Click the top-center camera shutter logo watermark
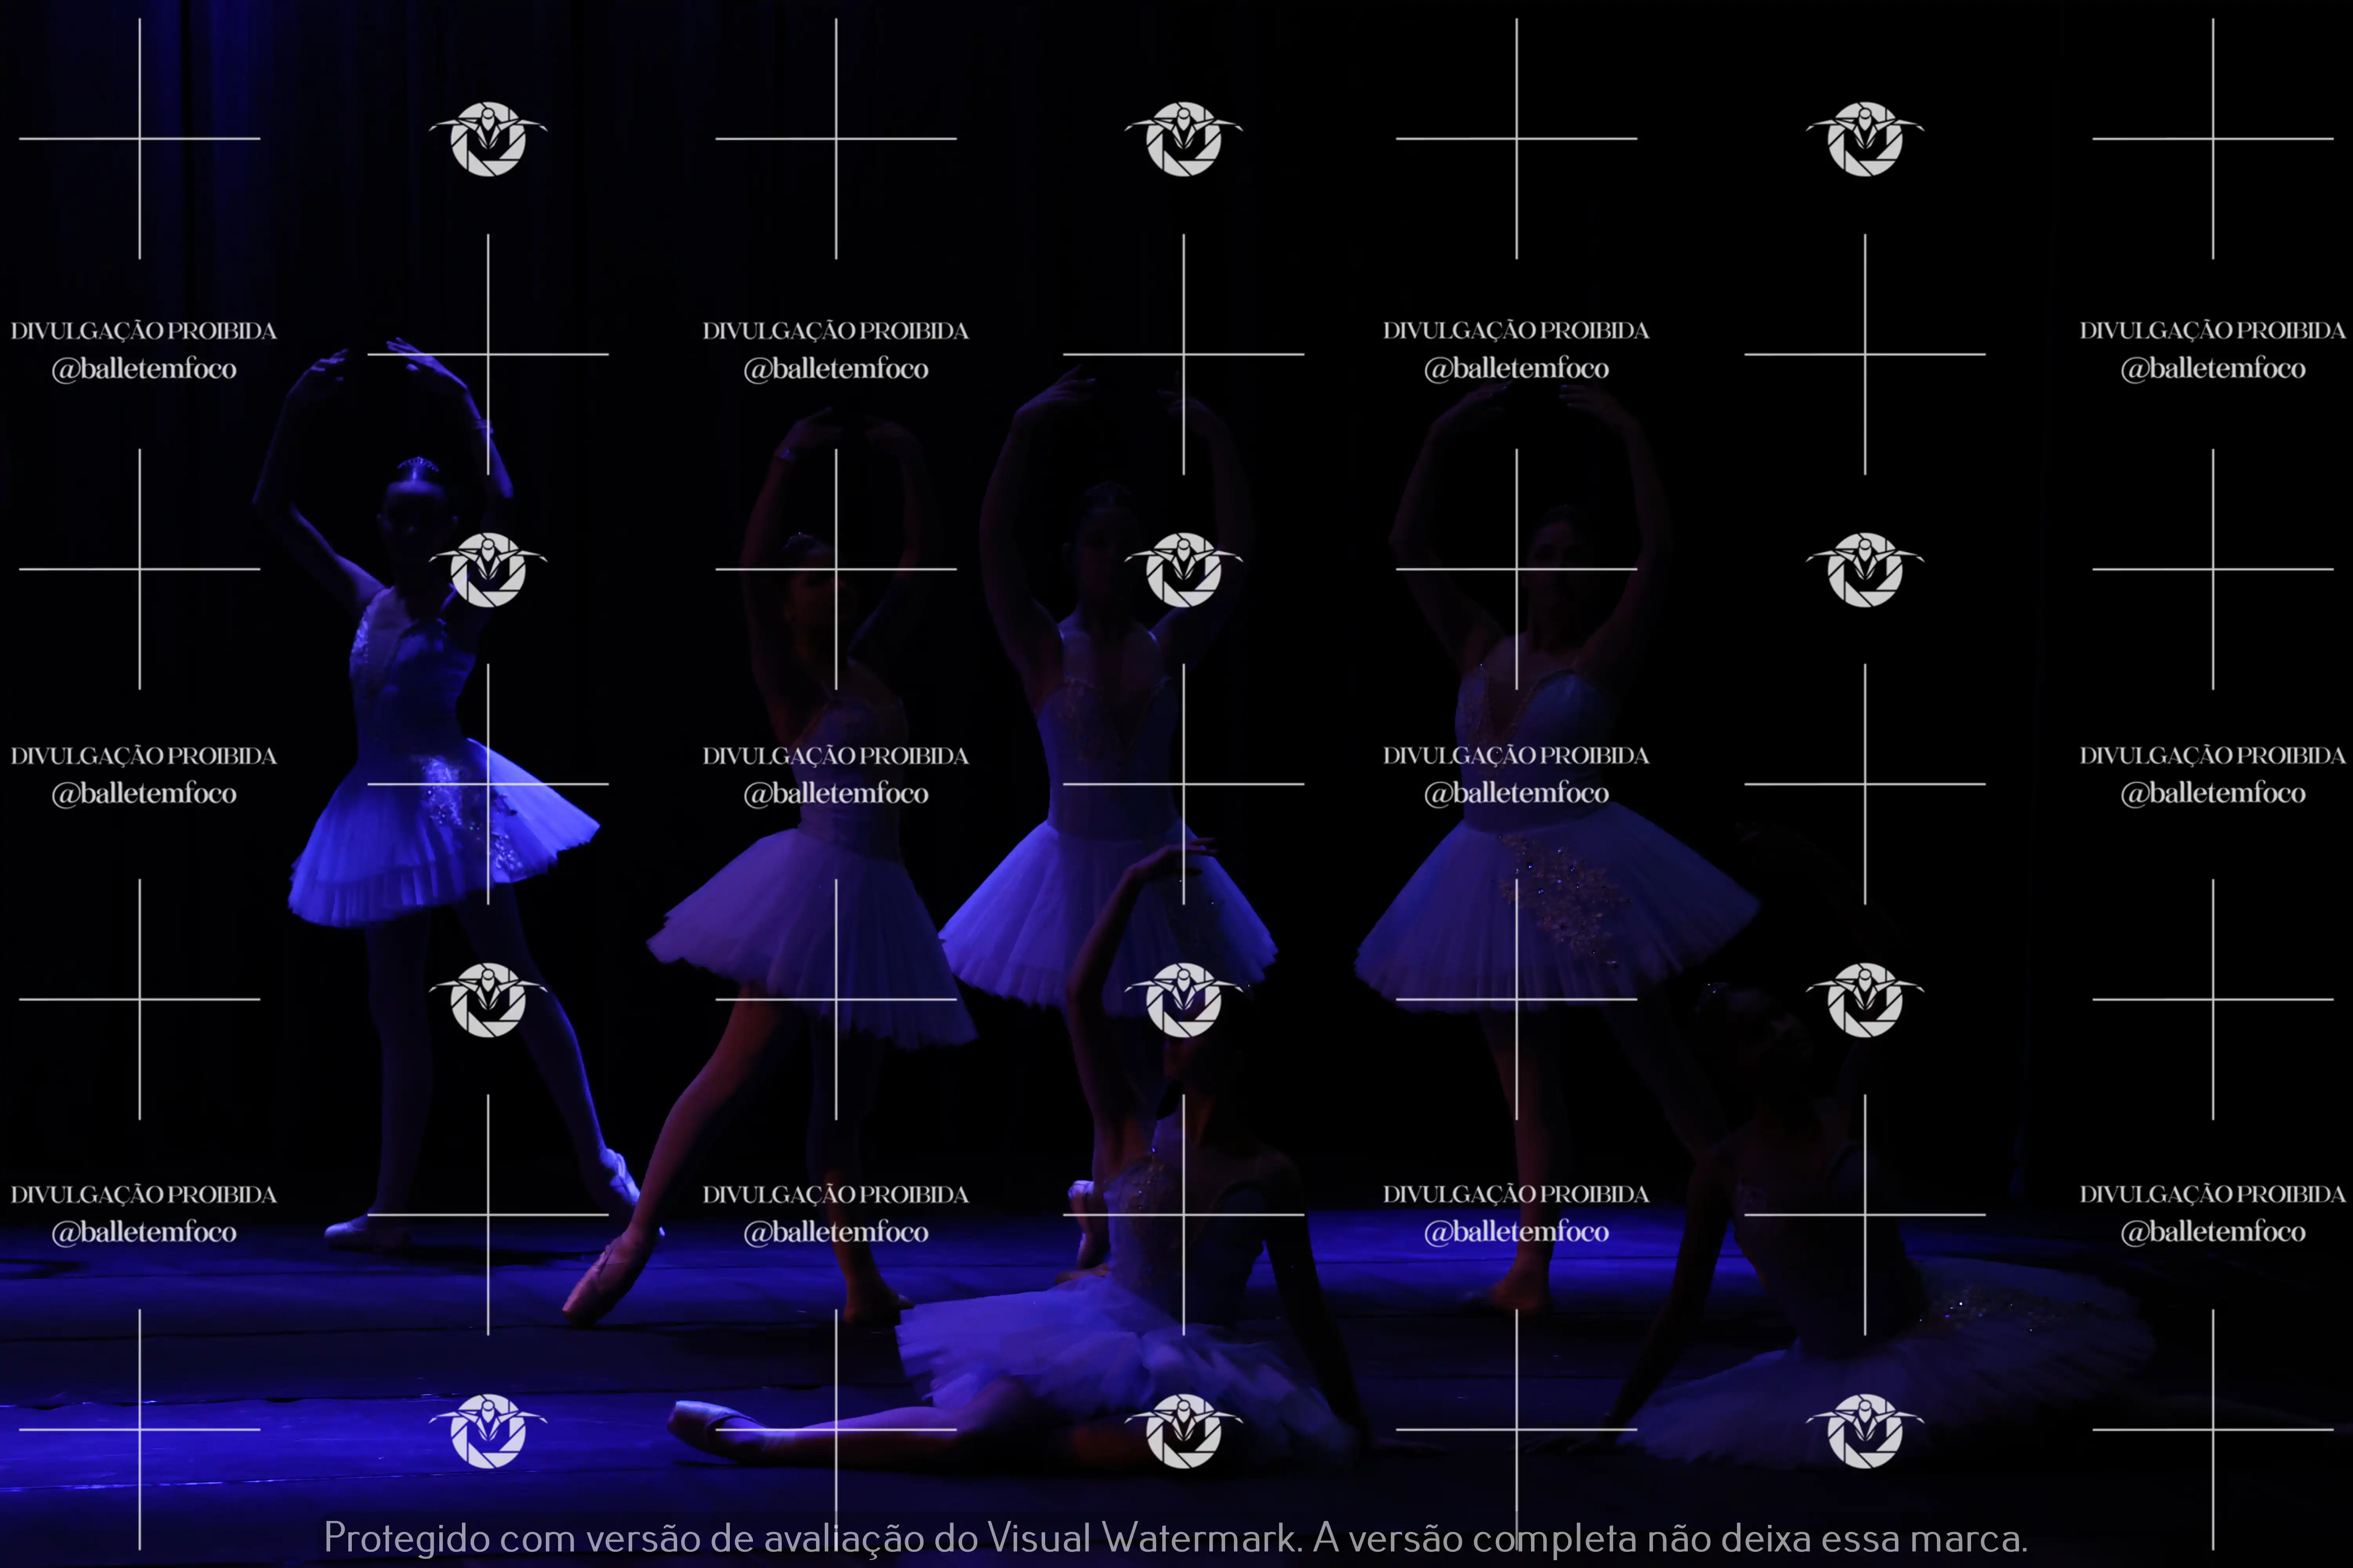The width and height of the screenshot is (2353, 1568). coord(1184,139)
